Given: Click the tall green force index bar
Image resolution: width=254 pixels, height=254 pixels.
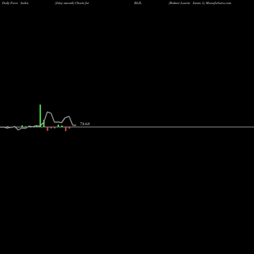Looking at the screenshot, I should click(x=40, y=115).
